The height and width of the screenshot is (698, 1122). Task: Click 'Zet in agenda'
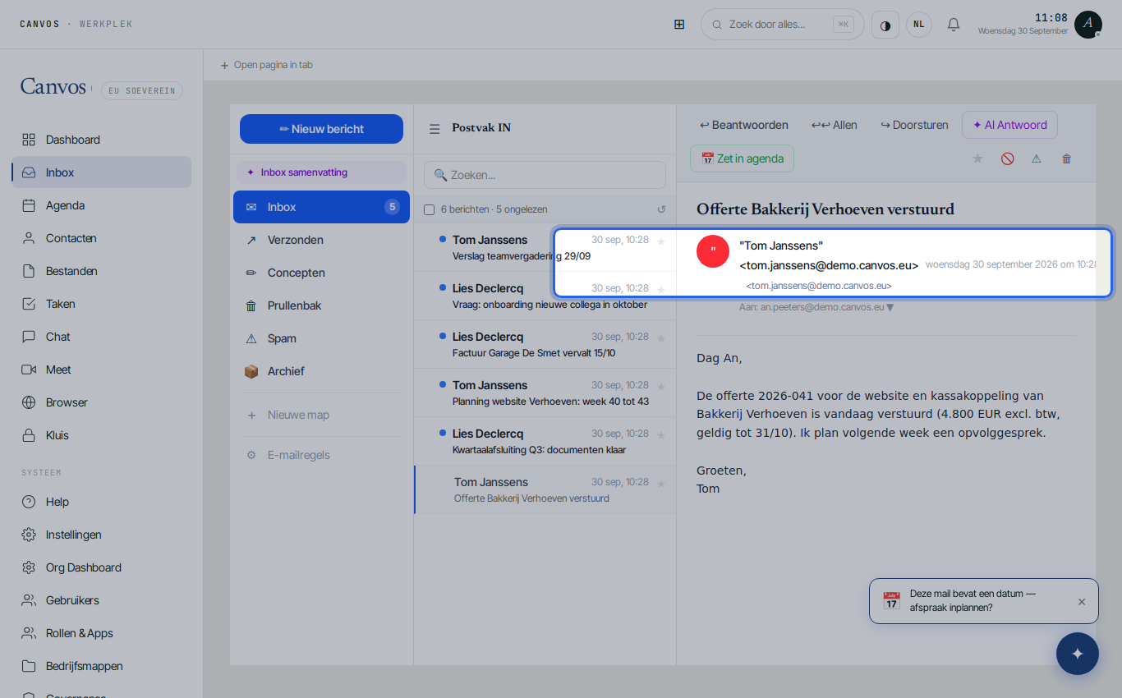742,158
